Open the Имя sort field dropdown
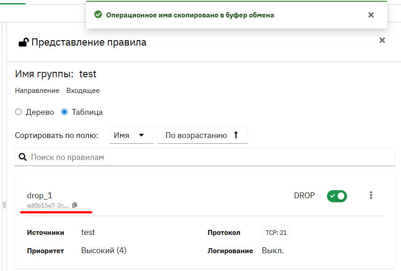Image resolution: width=401 pixels, height=271 pixels. pos(132,135)
